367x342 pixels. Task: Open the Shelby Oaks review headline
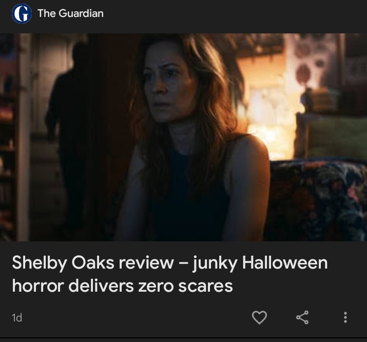[170, 274]
